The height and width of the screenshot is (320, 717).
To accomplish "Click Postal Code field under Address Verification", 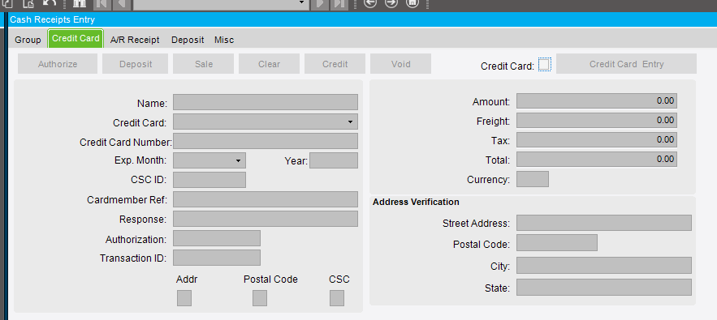I will pyautogui.click(x=557, y=243).
